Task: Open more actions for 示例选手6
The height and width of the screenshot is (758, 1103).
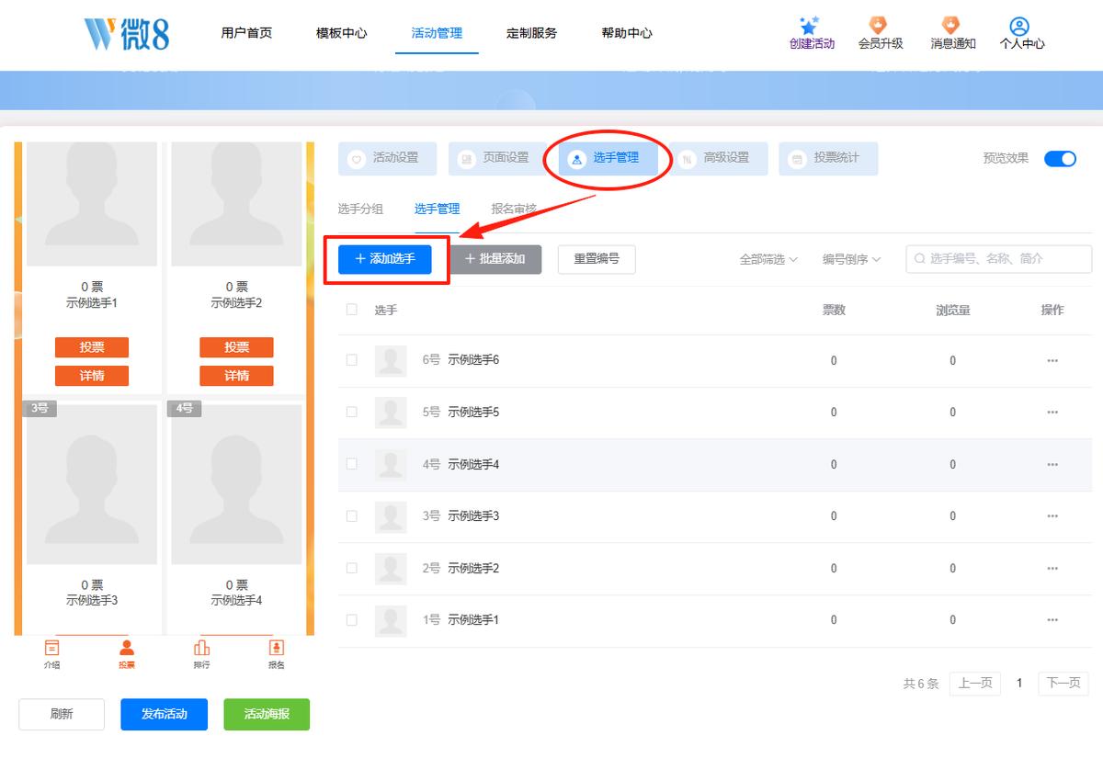Action: pos(1052,361)
